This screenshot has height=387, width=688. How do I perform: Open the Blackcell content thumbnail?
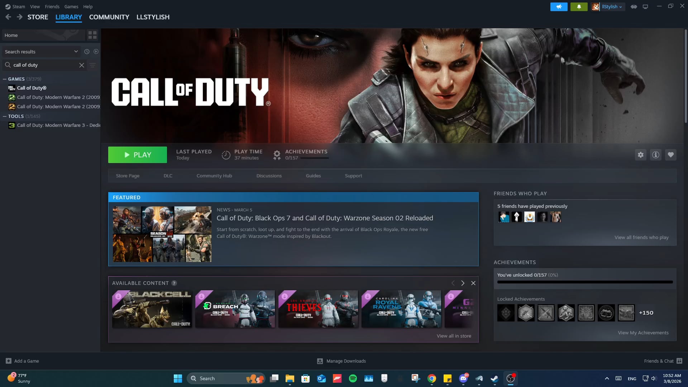tap(152, 309)
